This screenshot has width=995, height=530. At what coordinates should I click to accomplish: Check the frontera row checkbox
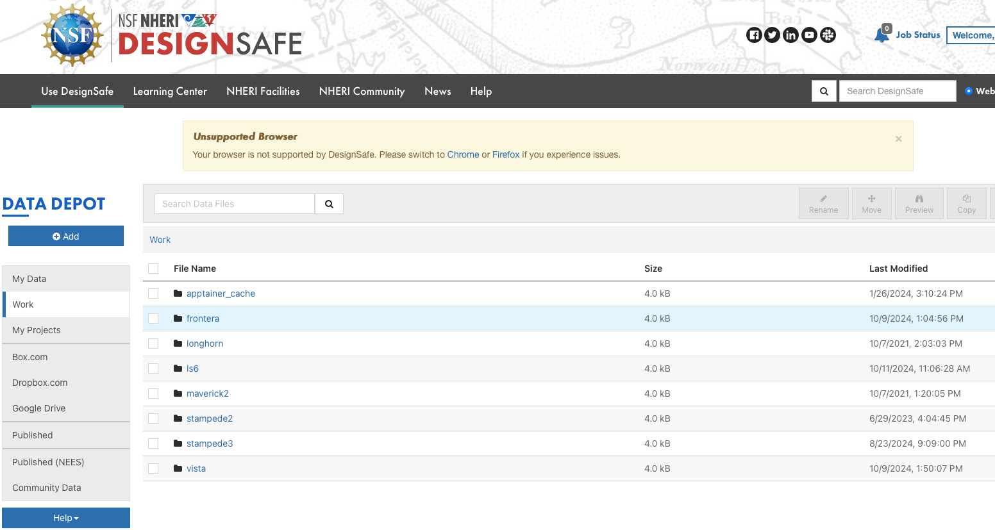(153, 319)
